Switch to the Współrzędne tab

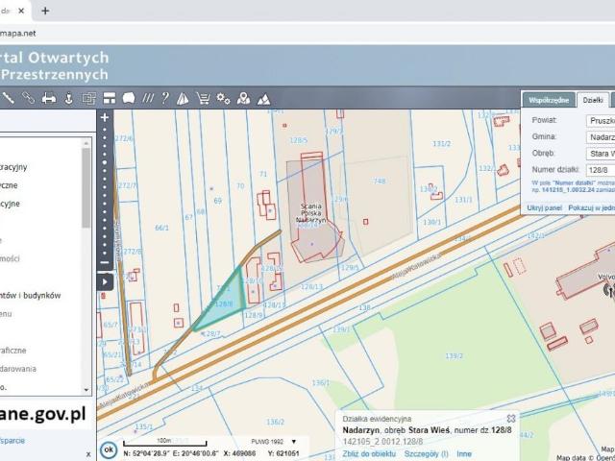[548, 99]
